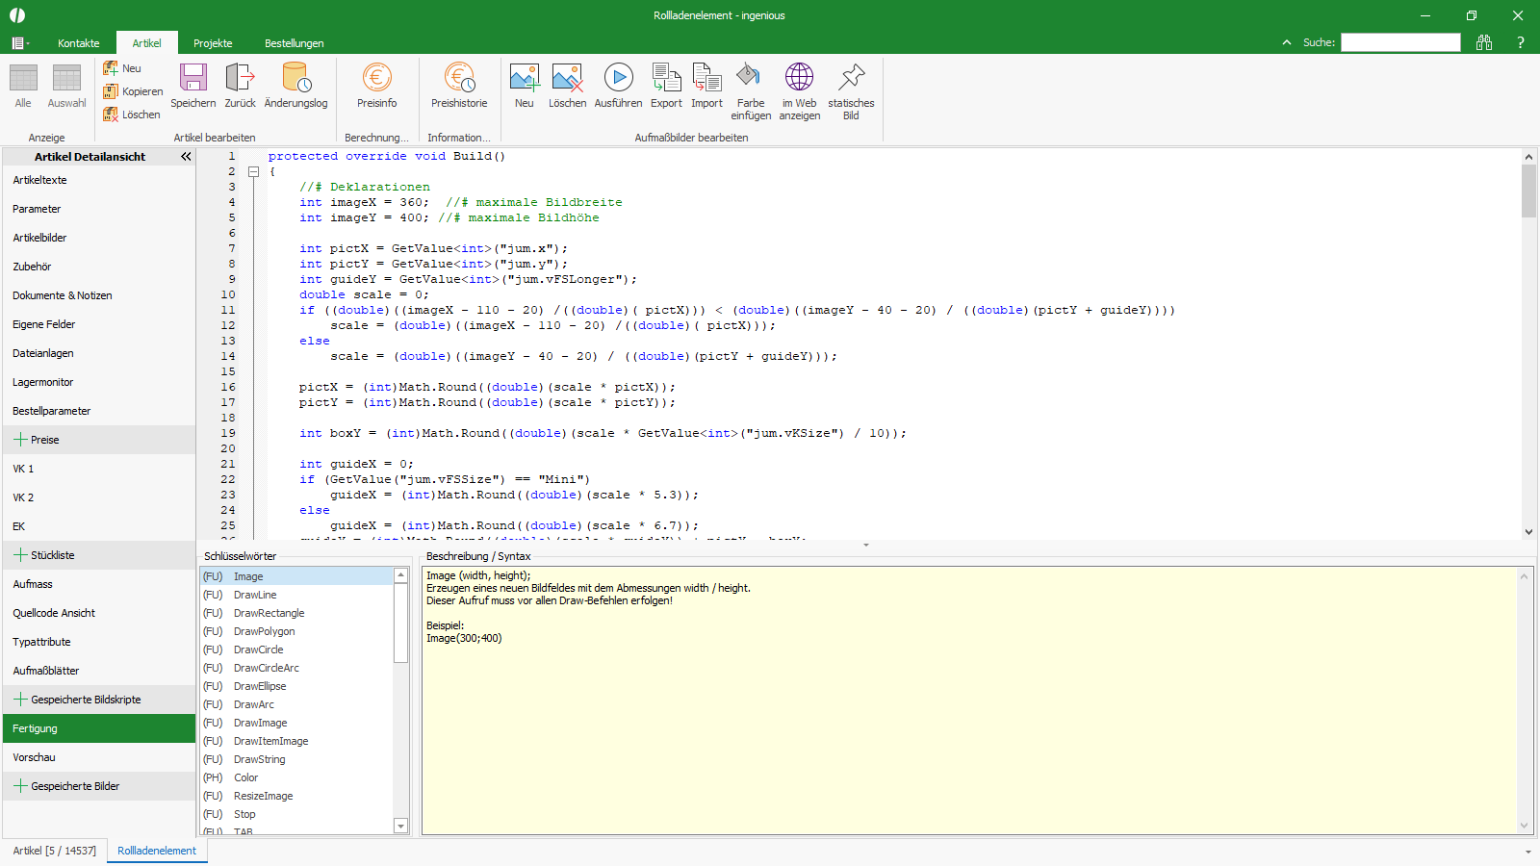The image size is (1540, 866).
Task: Open the Berechnung group launcher
Action: (376, 138)
